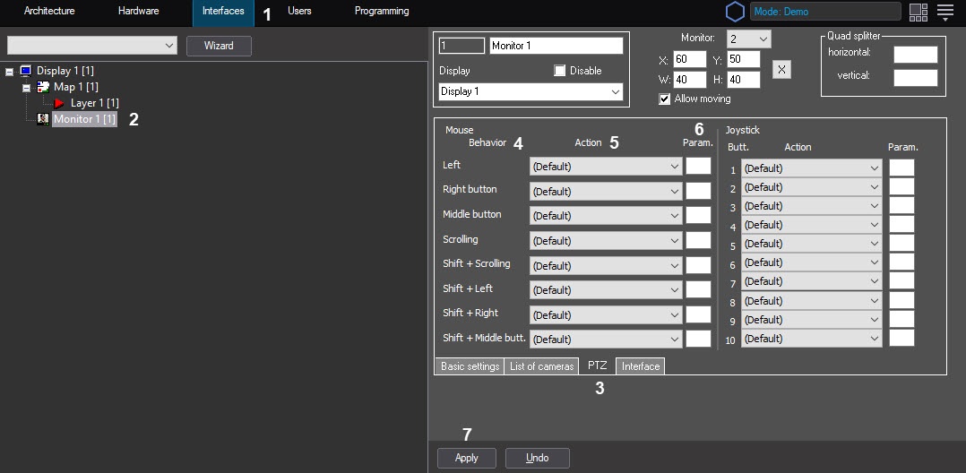Image resolution: width=966 pixels, height=473 pixels.
Task: Collapse the Display 1 tree node
Action: (x=9, y=72)
